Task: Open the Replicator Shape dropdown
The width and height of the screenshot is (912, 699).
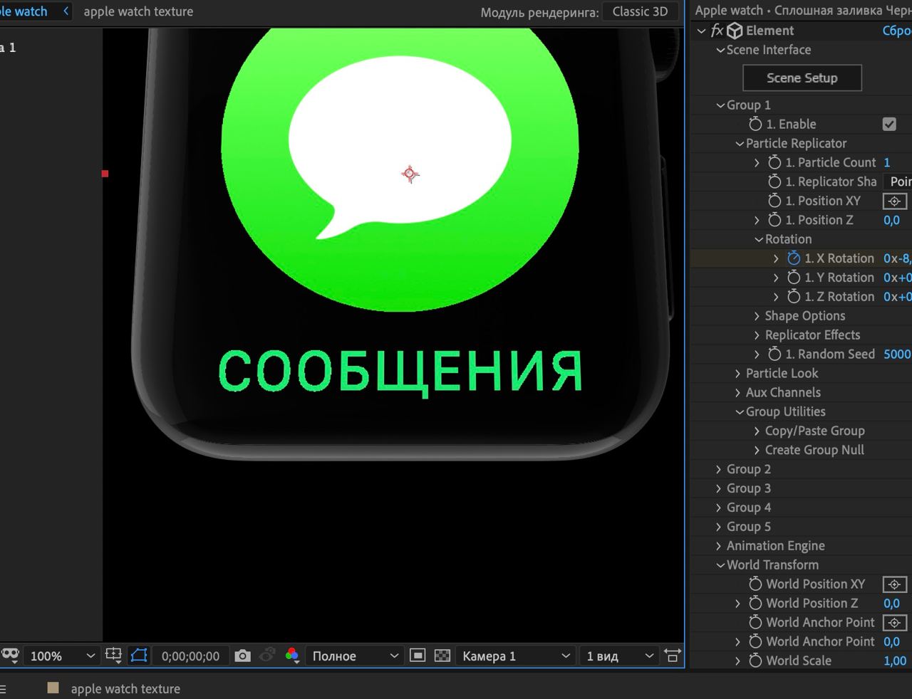Action: (x=898, y=182)
